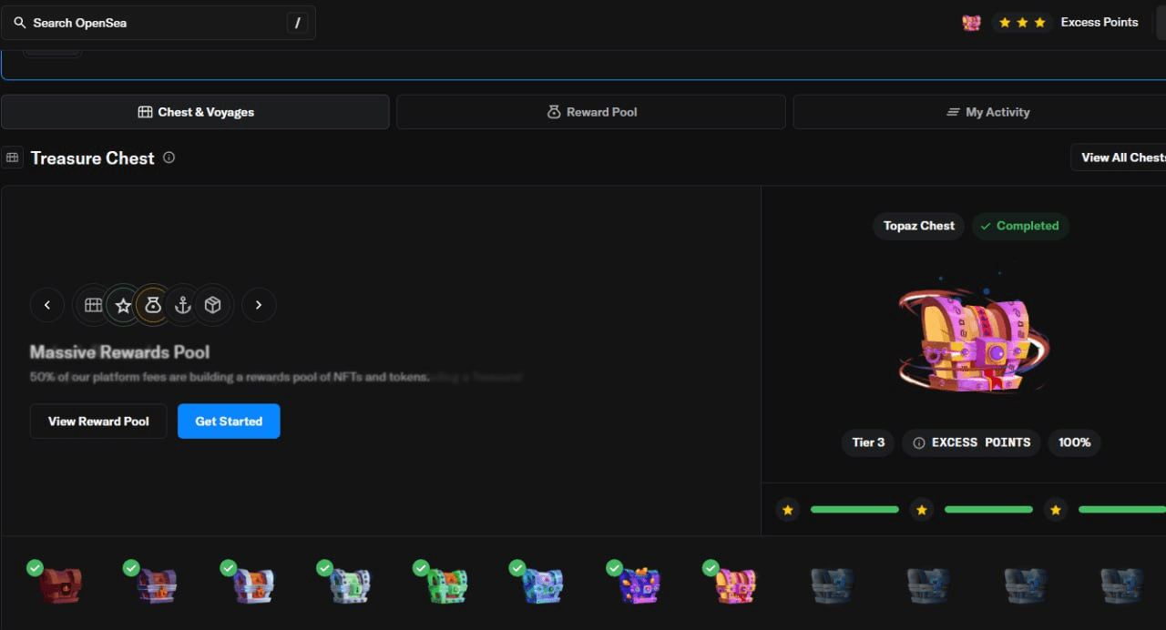Select the pale silver-green chest
1166x630 pixels.
pos(351,585)
